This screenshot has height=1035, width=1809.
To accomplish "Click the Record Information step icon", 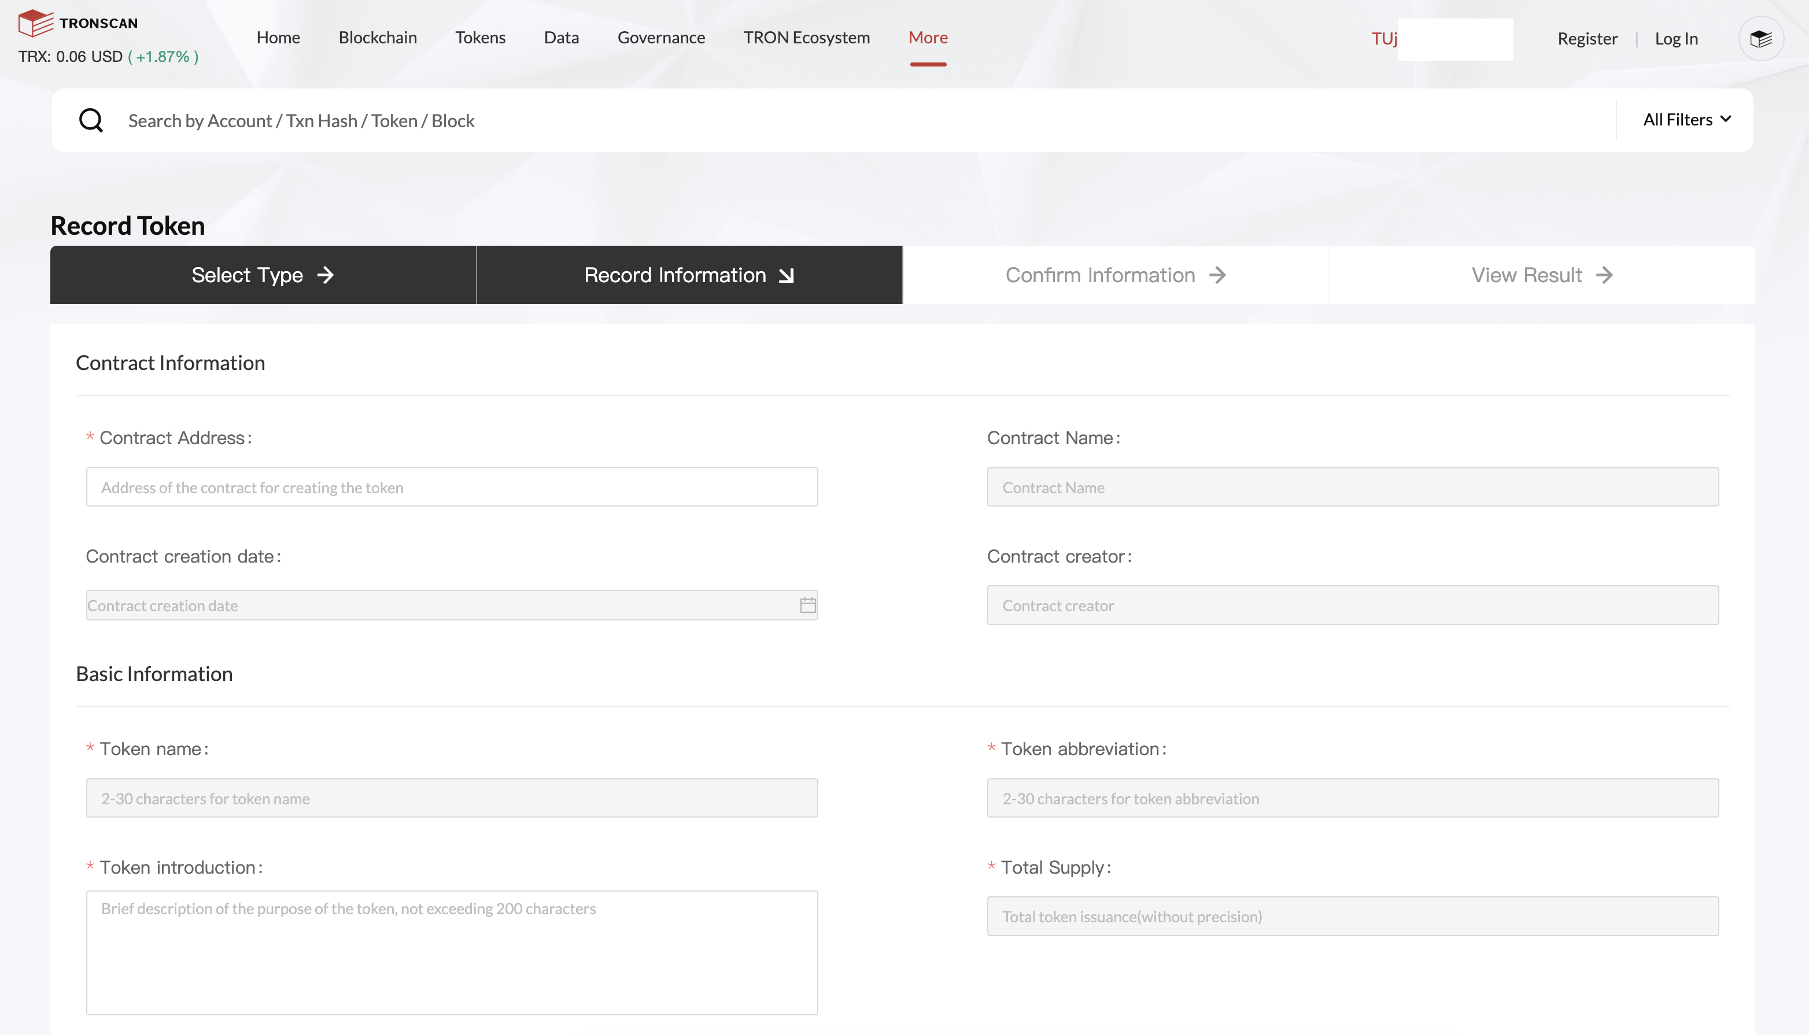I will click(x=790, y=275).
